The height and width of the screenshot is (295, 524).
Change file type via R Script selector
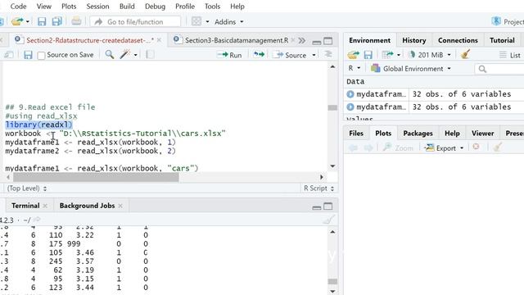(318, 188)
